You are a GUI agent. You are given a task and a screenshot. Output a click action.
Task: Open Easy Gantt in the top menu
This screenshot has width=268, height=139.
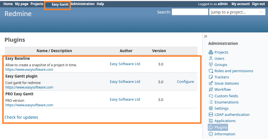tap(60, 5)
